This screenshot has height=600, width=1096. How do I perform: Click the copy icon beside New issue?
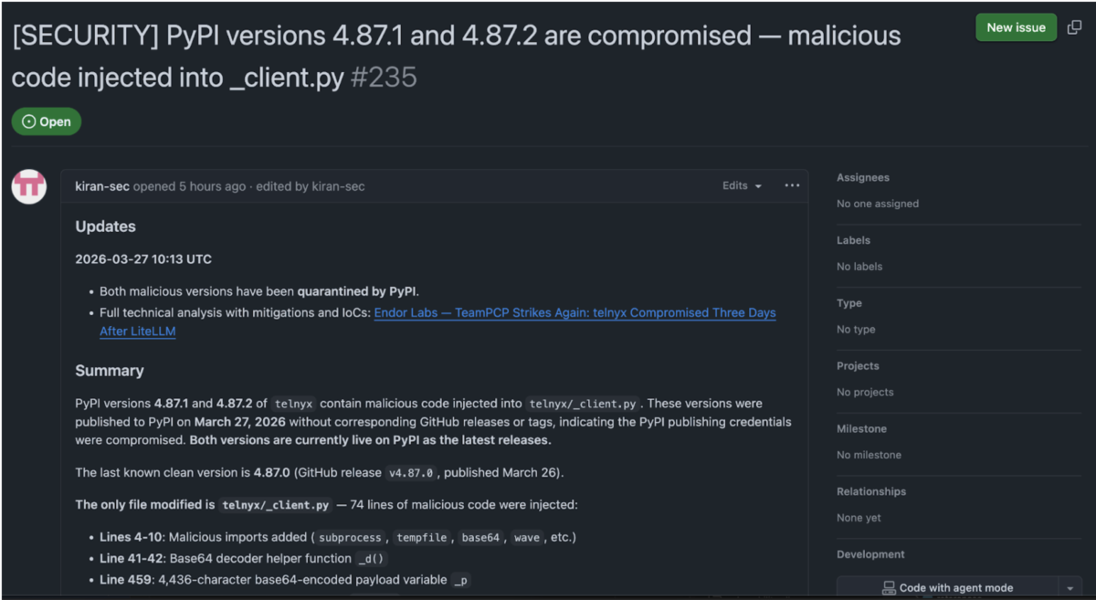tap(1074, 27)
